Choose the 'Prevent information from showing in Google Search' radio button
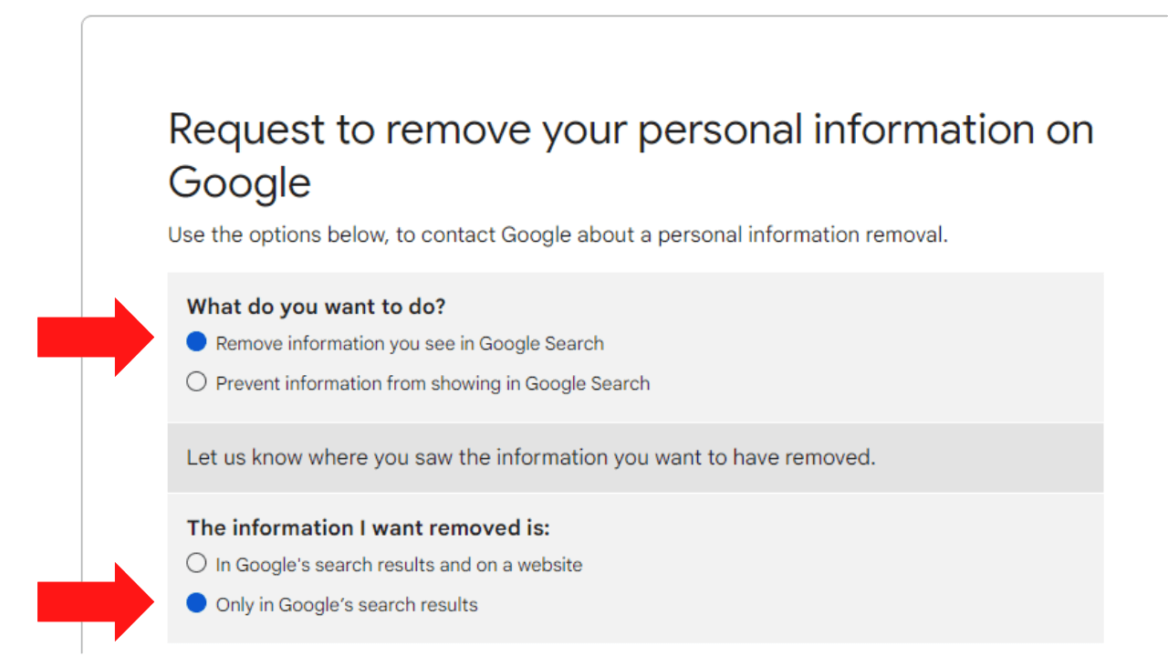This screenshot has width=1168, height=657. point(196,382)
